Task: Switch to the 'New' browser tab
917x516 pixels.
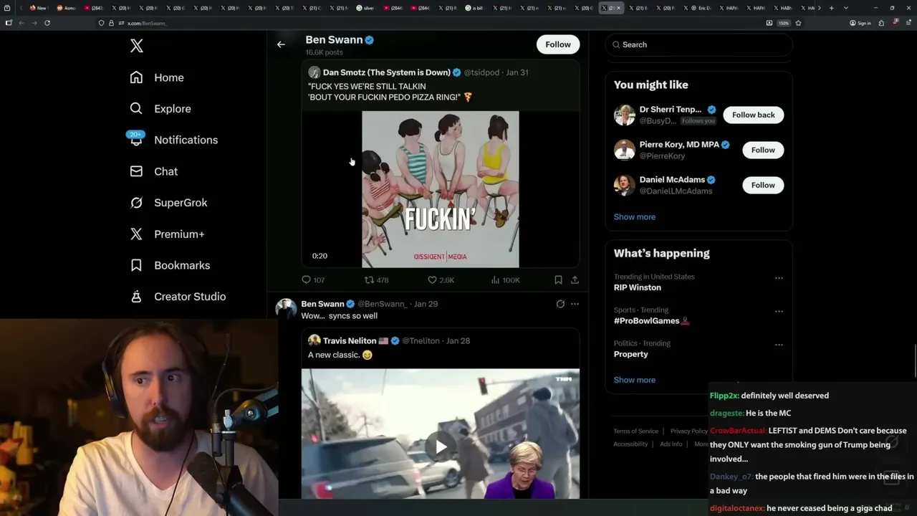Action: pos(38,8)
